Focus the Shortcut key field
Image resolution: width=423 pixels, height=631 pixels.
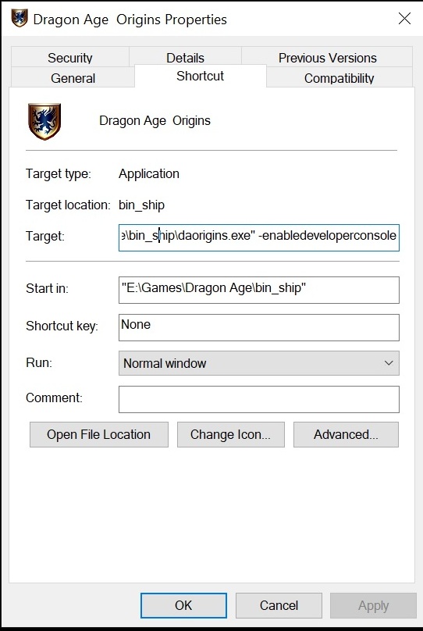pos(259,327)
